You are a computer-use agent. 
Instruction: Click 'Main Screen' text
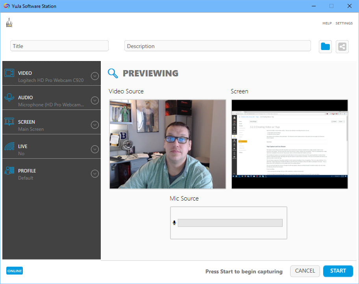[31, 129]
